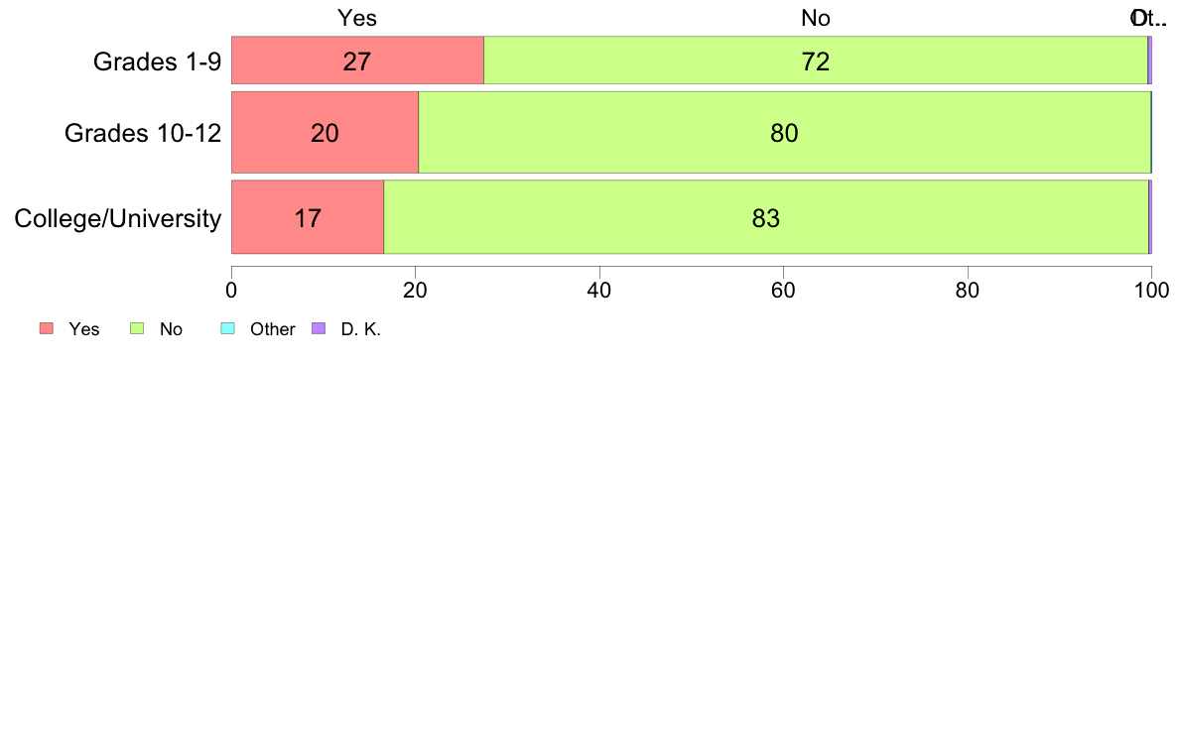Click the red 20 segment for Grades 10-12
This screenshot has width=1179, height=730.
pos(325,132)
